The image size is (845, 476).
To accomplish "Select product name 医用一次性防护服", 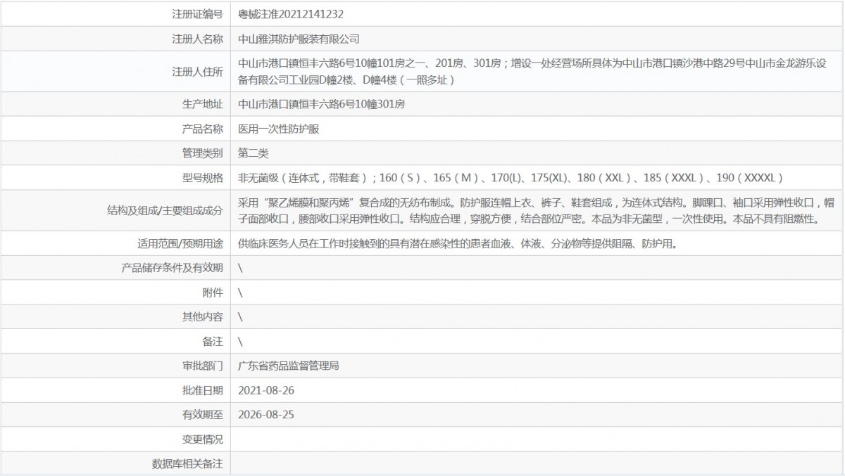I will 279,129.
